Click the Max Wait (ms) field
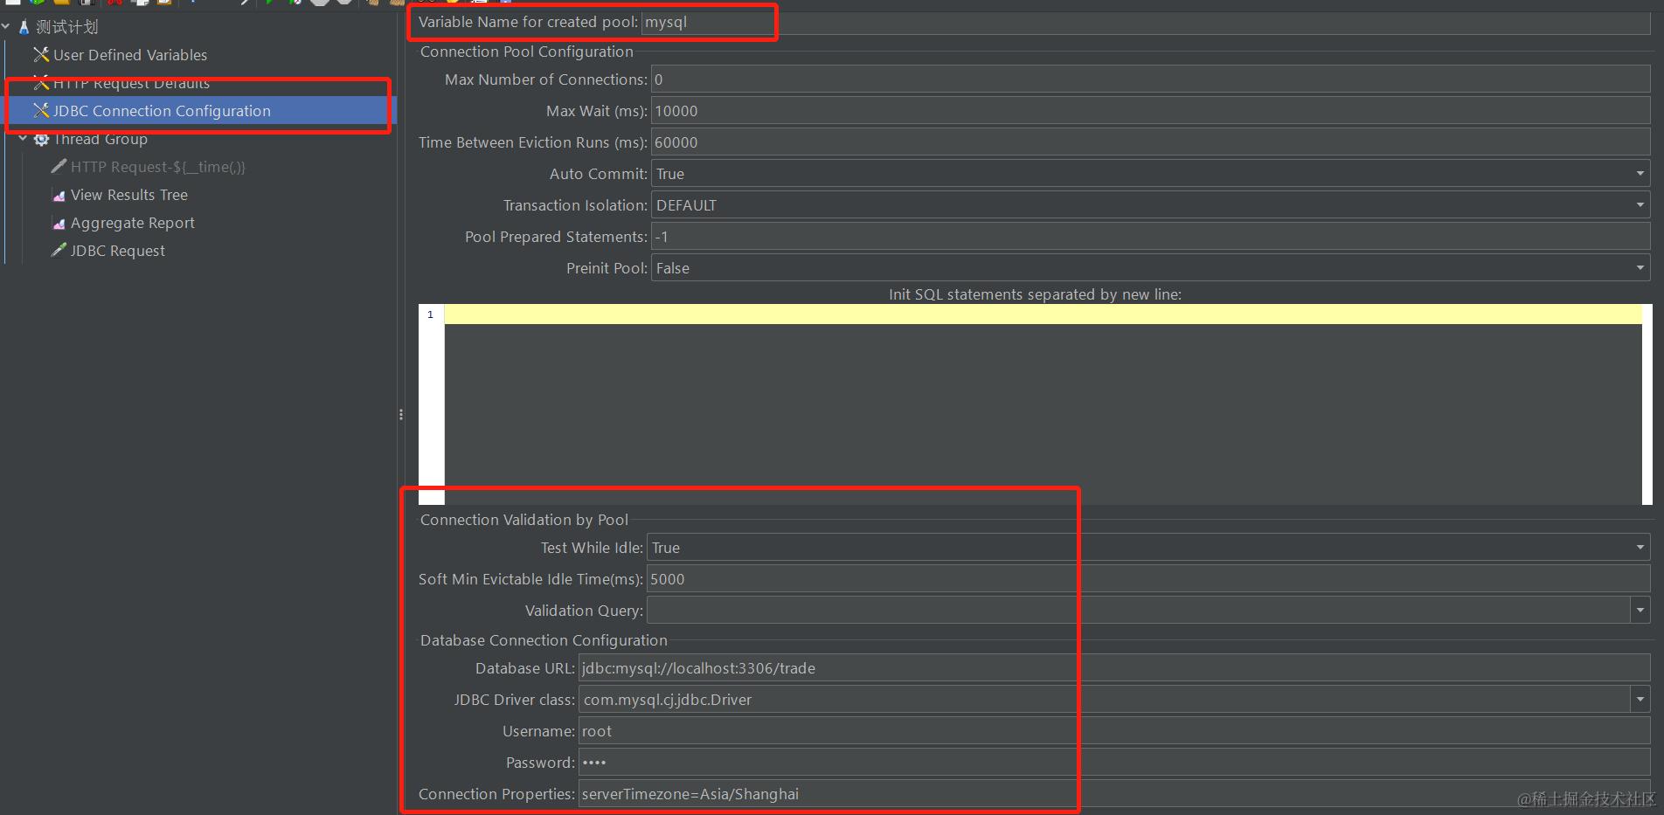 [1150, 111]
